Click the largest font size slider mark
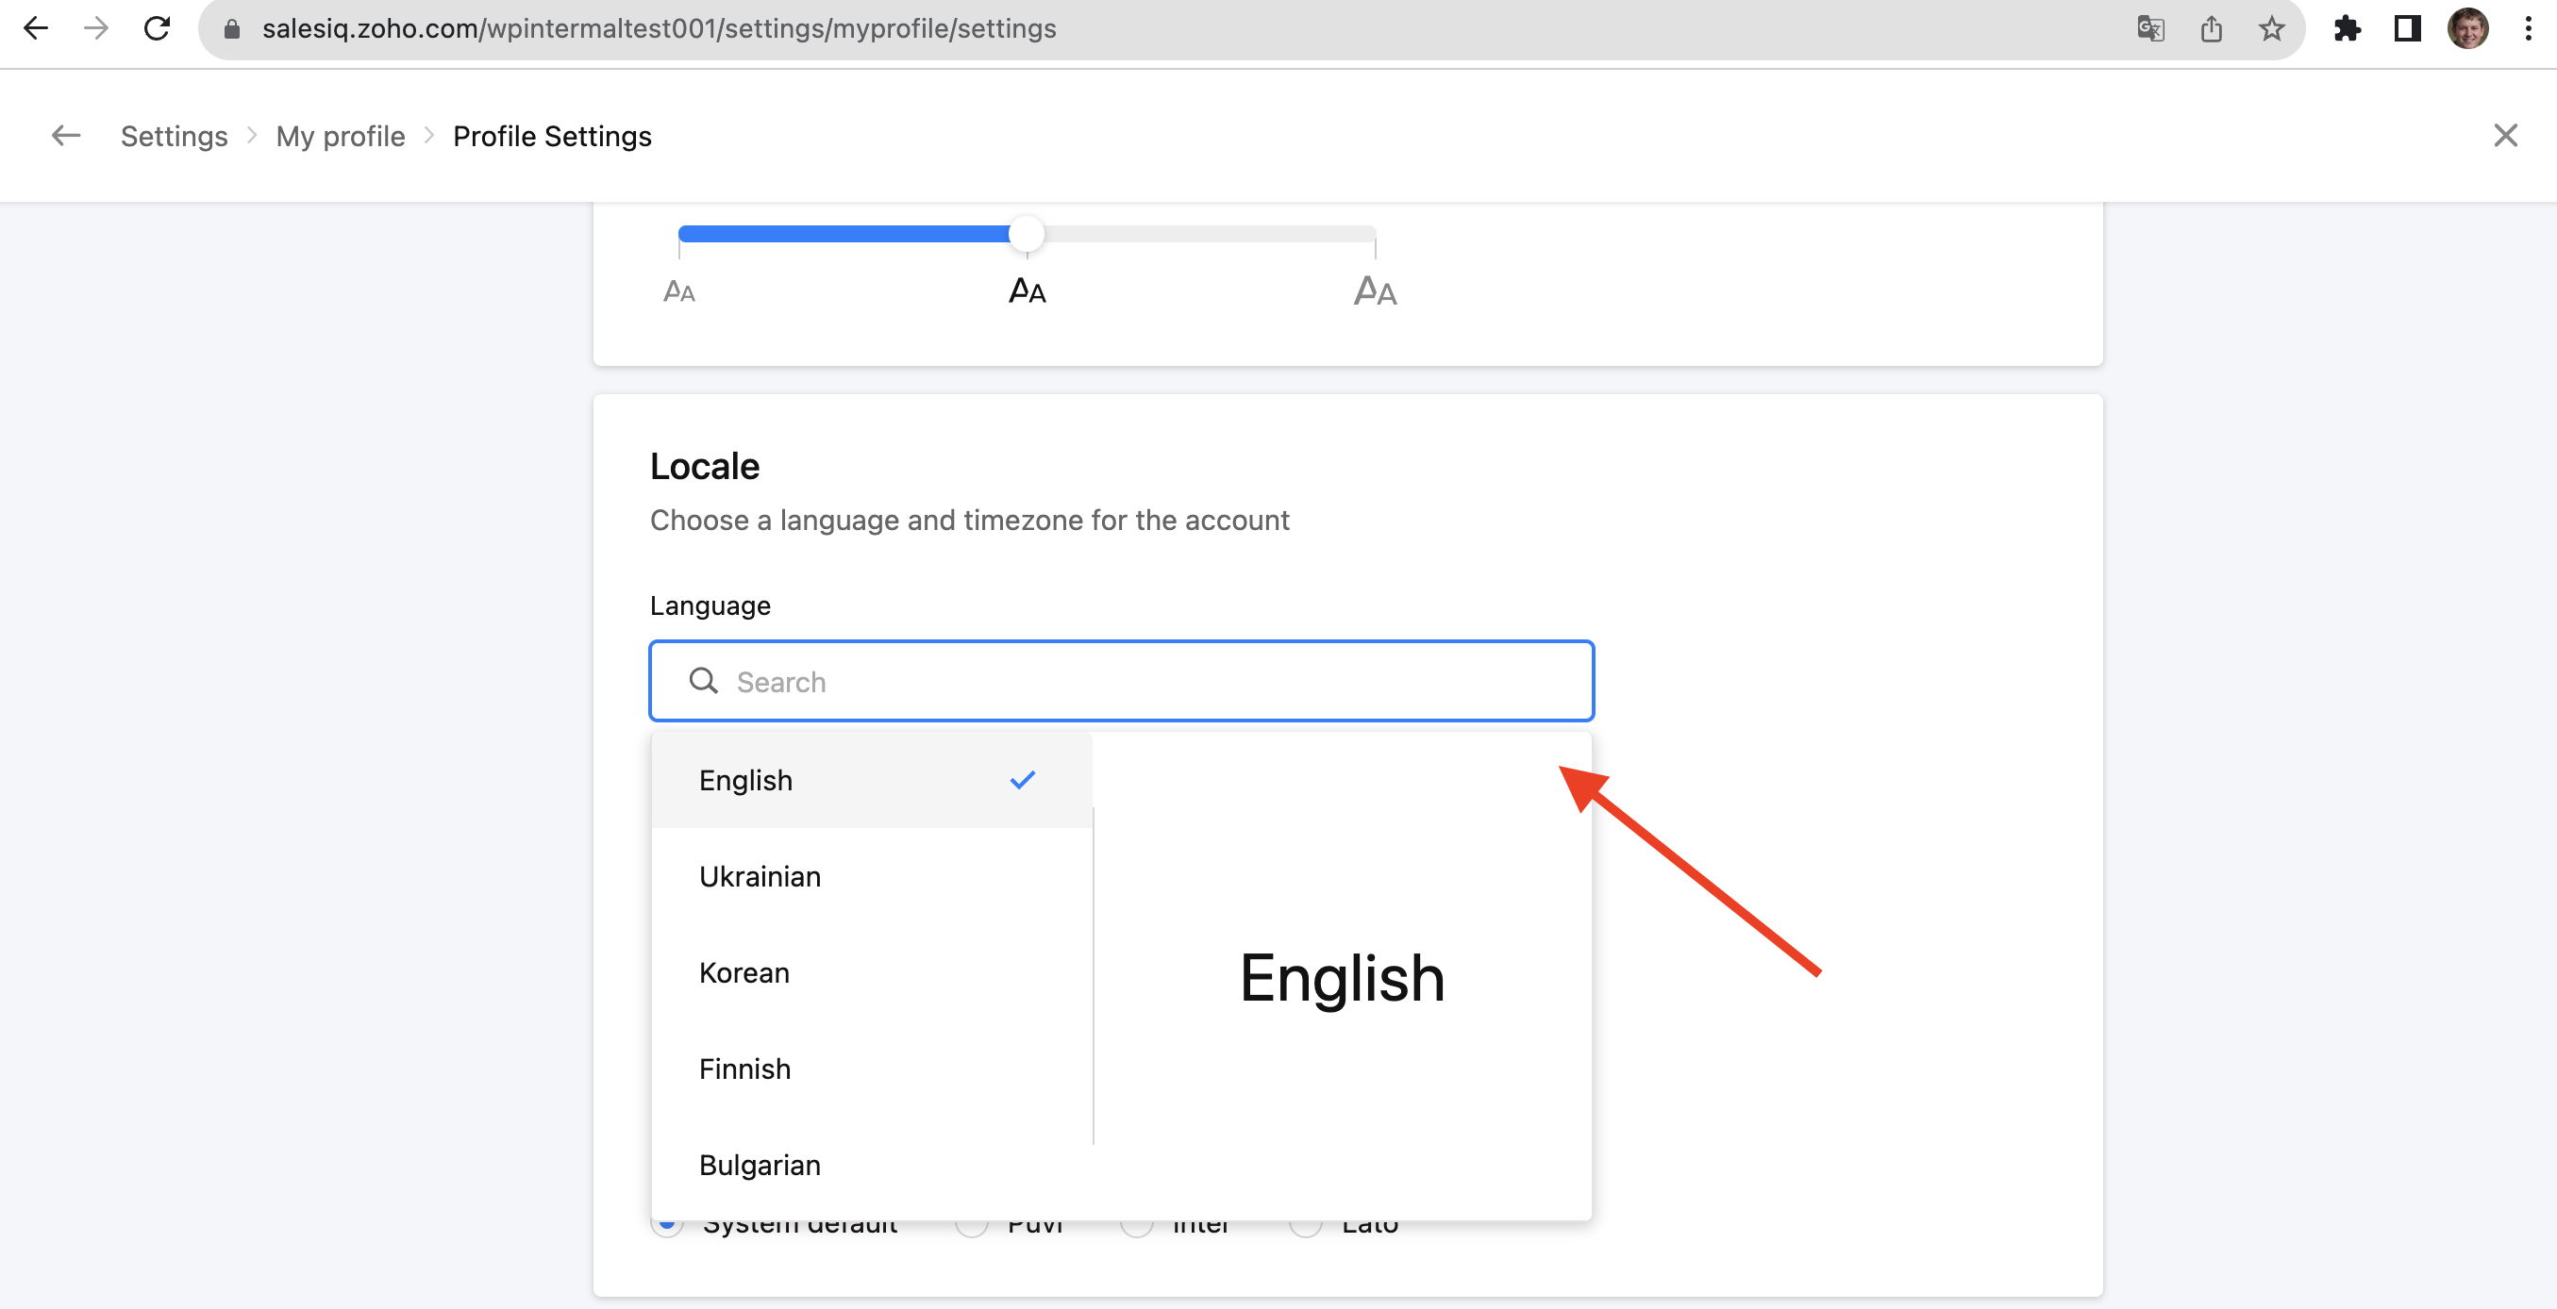This screenshot has width=2557, height=1309. click(x=1375, y=290)
